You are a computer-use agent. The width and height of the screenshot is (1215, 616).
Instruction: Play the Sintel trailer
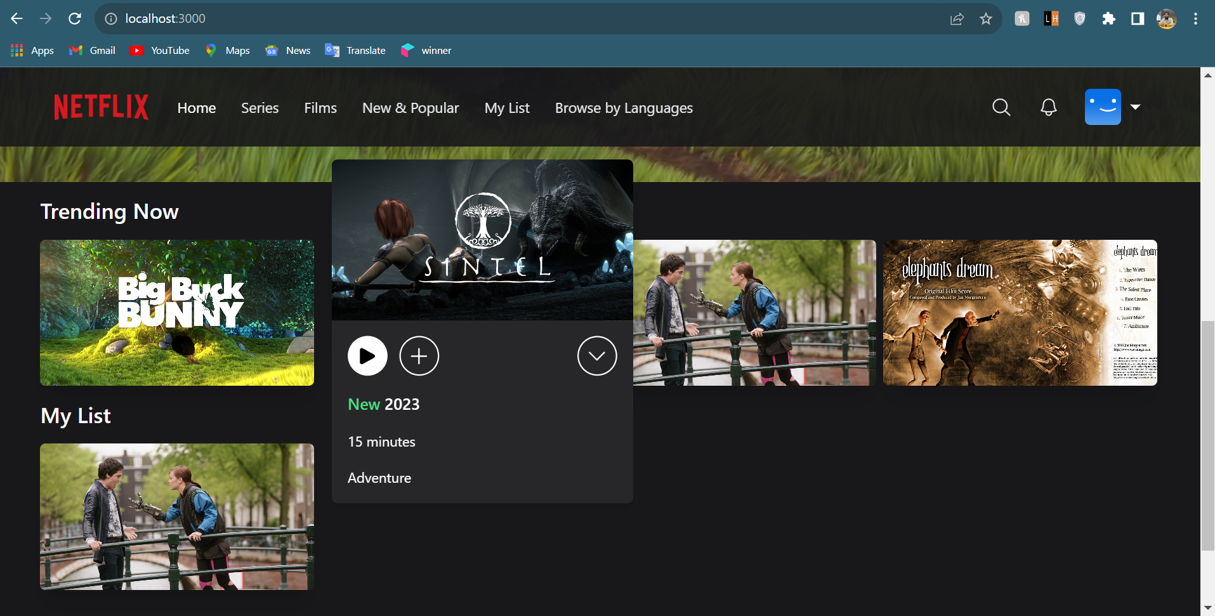[366, 356]
